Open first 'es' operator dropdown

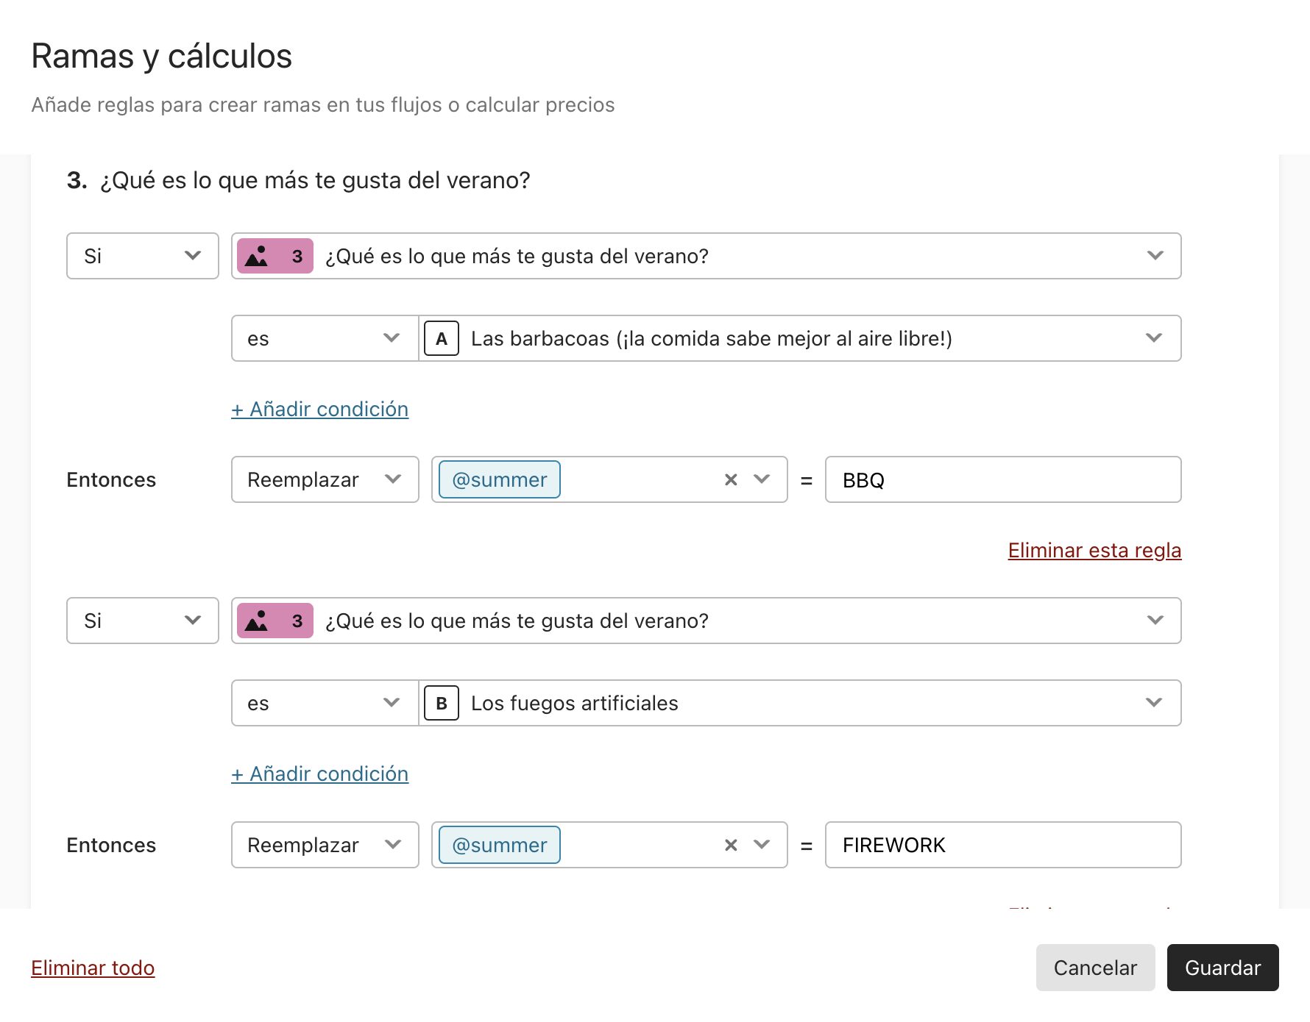pyautogui.click(x=325, y=338)
